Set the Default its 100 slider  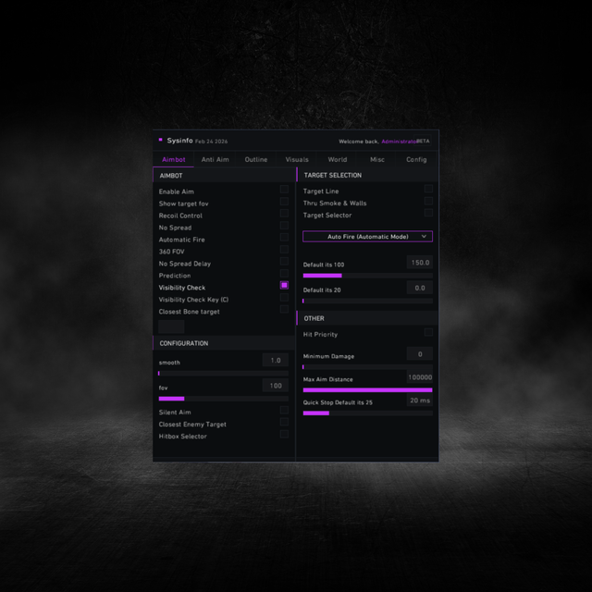point(367,276)
